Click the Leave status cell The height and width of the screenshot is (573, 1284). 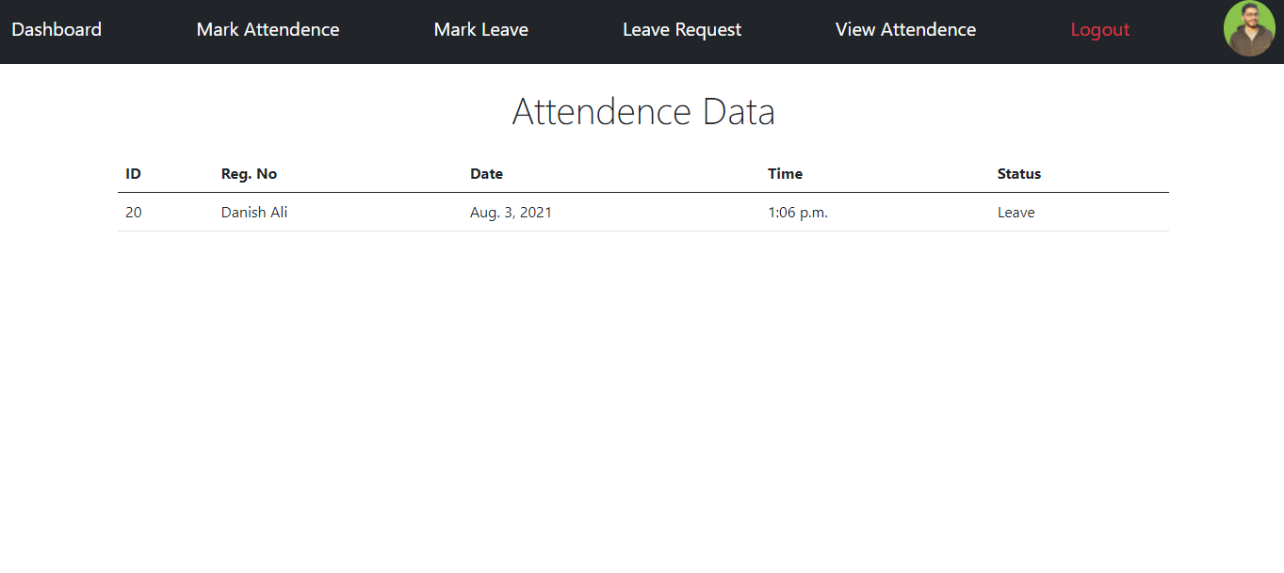(x=1016, y=212)
